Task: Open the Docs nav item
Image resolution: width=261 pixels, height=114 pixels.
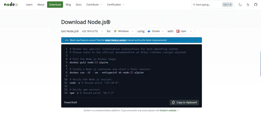Action: [79, 4]
